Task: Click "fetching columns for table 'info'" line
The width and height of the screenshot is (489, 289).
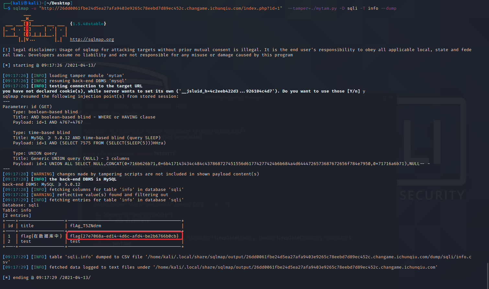Action: (x=93, y=190)
